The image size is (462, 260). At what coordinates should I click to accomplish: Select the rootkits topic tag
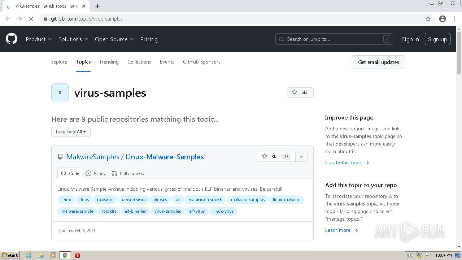coord(109,211)
